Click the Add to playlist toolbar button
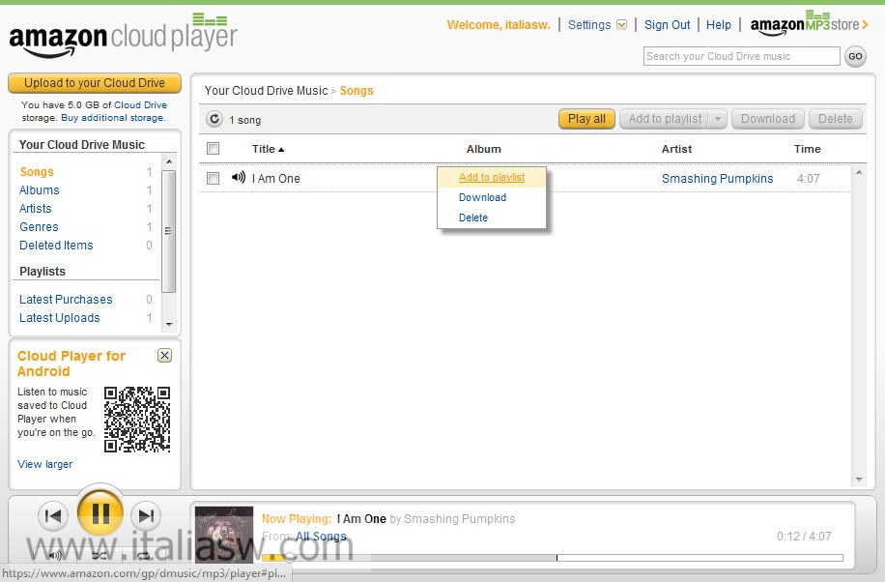The width and height of the screenshot is (885, 582). tap(665, 119)
